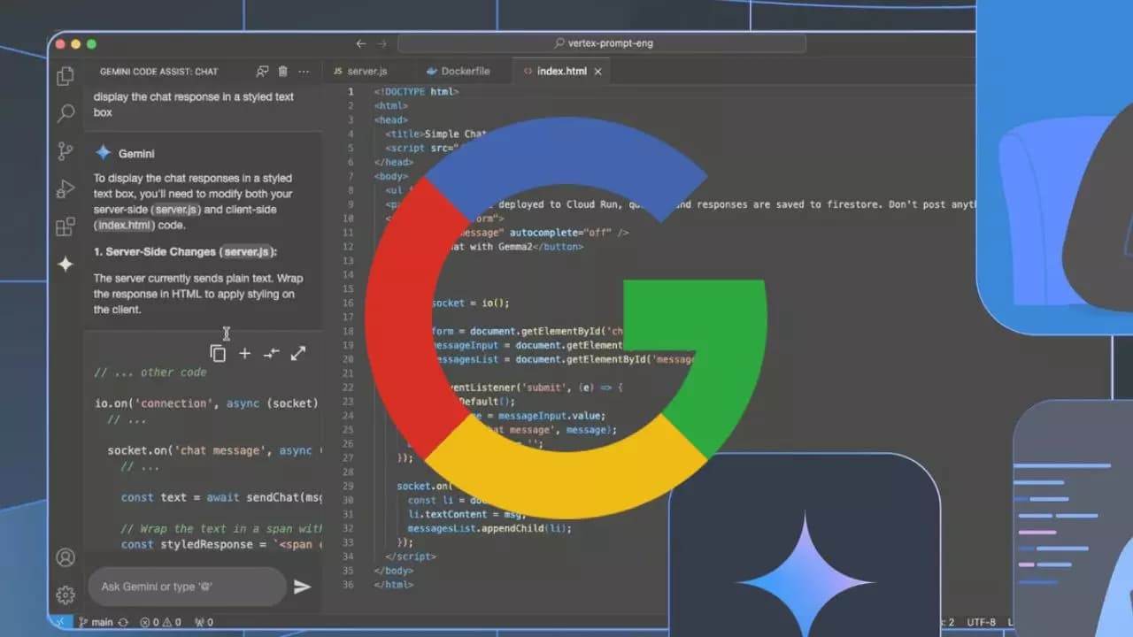Open the Accounts icon above the gear
Image resolution: width=1133 pixels, height=637 pixels.
tap(65, 557)
